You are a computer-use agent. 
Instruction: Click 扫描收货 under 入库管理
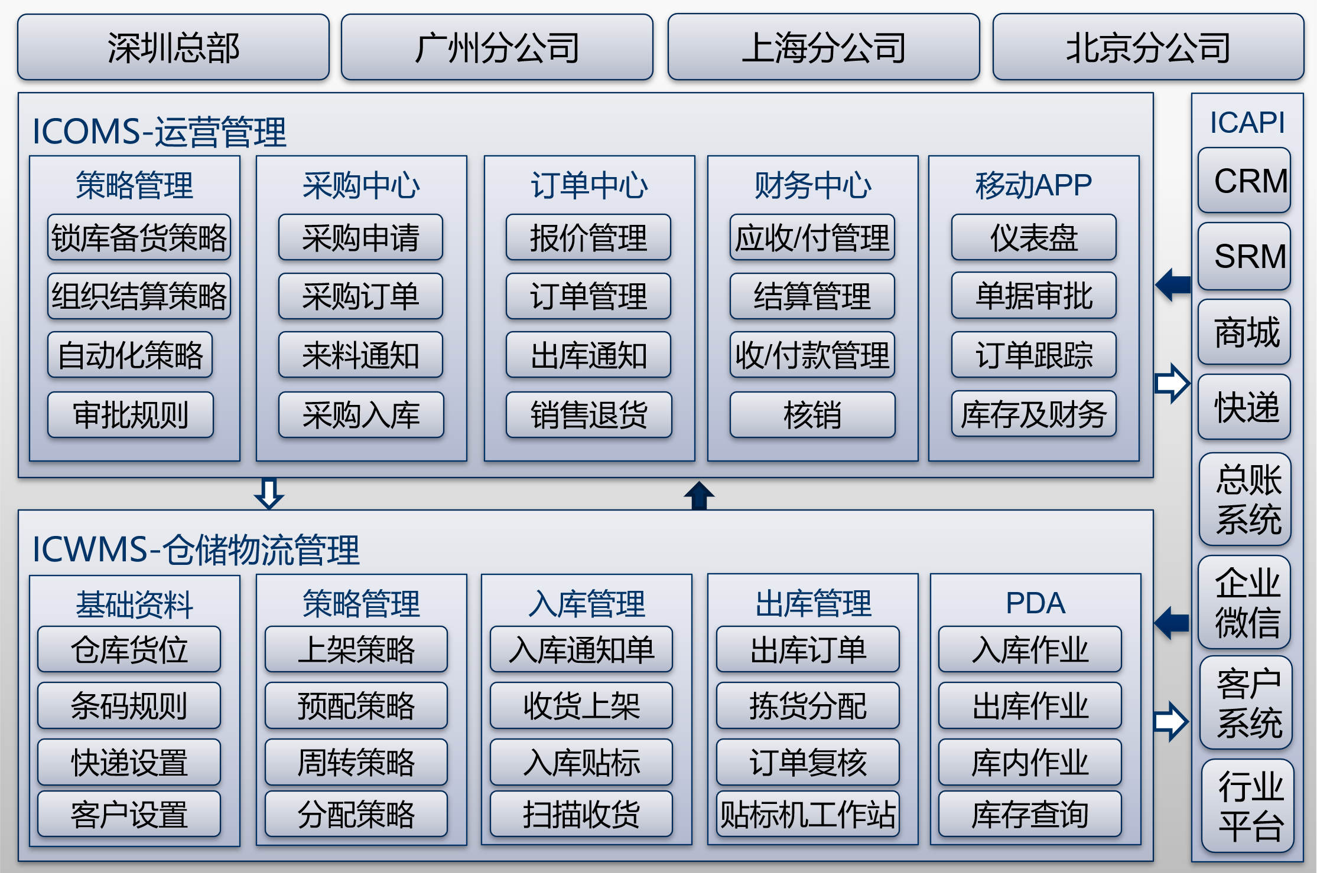[x=581, y=814]
